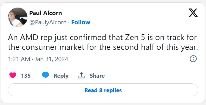206x105 pixels.
Task: Click the blue reply speech bubble icon
Action: tap(45, 75)
